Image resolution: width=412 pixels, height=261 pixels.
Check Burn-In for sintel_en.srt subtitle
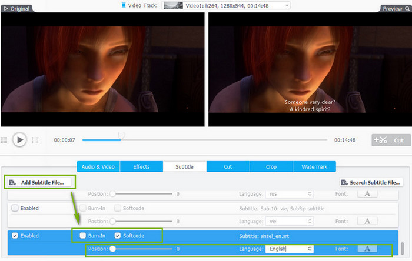point(83,236)
